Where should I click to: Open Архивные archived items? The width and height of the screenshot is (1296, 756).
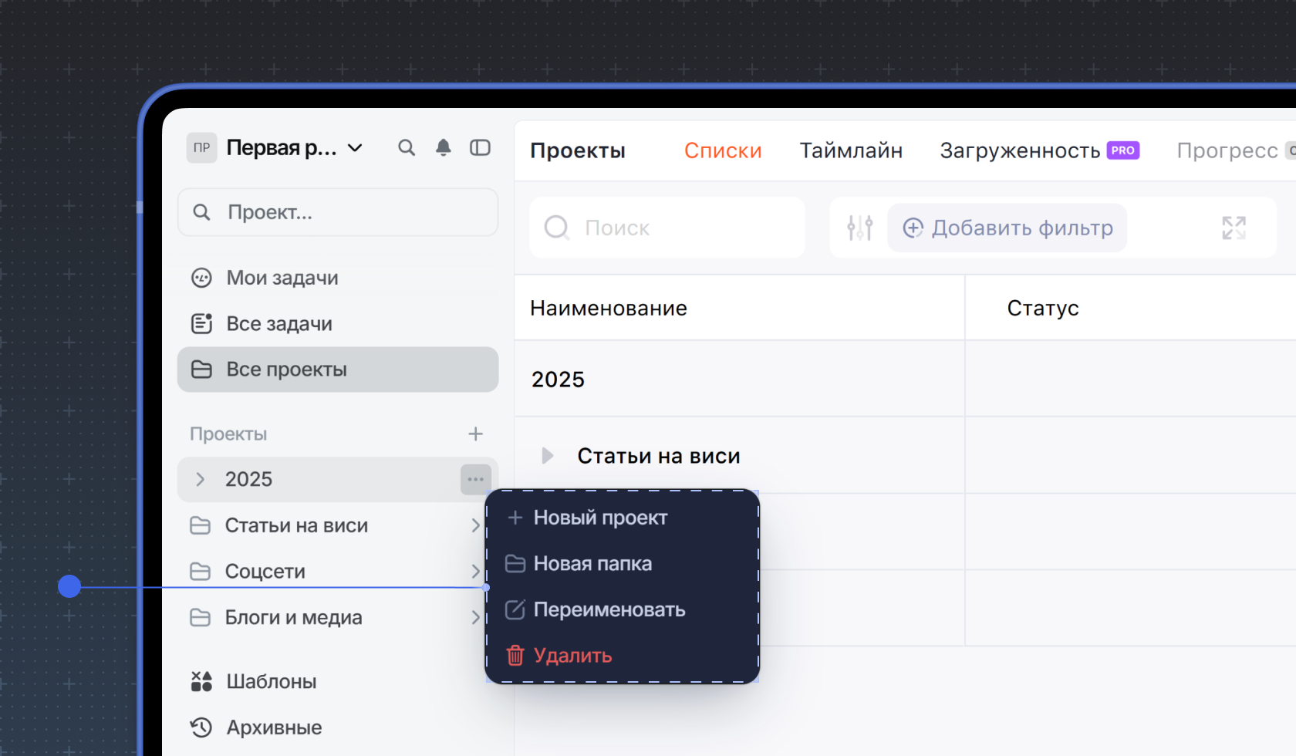[x=273, y=727]
